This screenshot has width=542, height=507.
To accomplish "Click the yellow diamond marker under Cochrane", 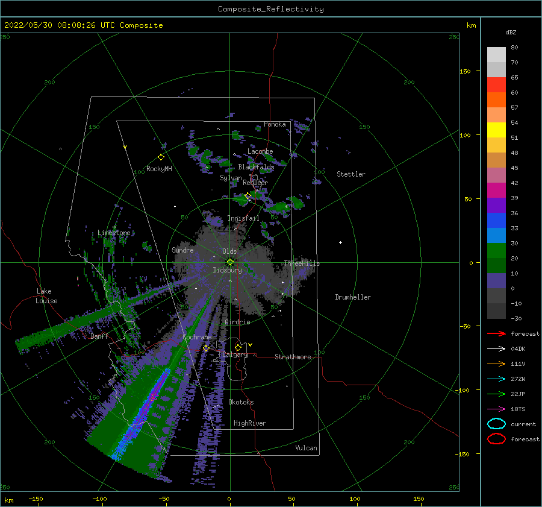I will [x=206, y=348].
